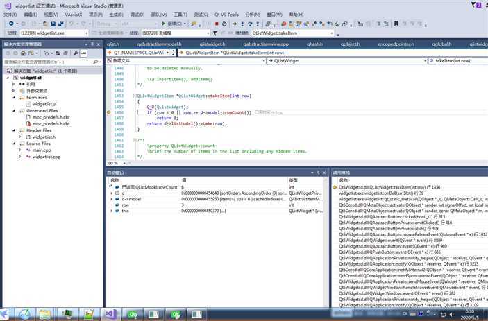Click Home icon in Solution Explorer toolbar

(x=23, y=53)
